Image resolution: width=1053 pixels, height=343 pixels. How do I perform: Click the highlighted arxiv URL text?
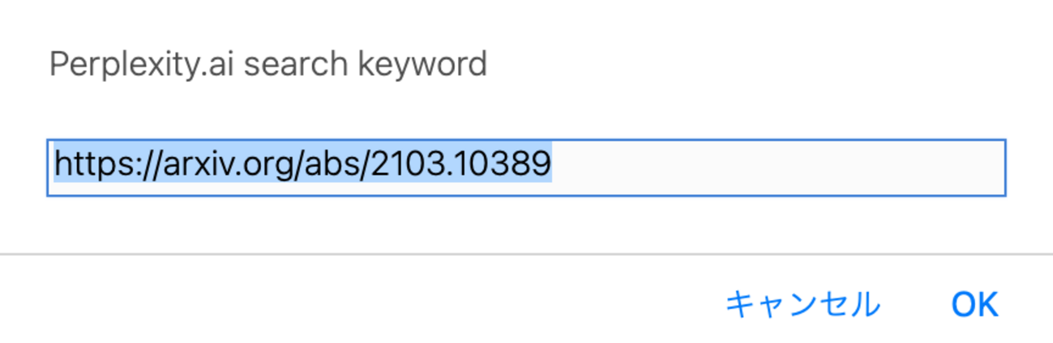click(302, 164)
